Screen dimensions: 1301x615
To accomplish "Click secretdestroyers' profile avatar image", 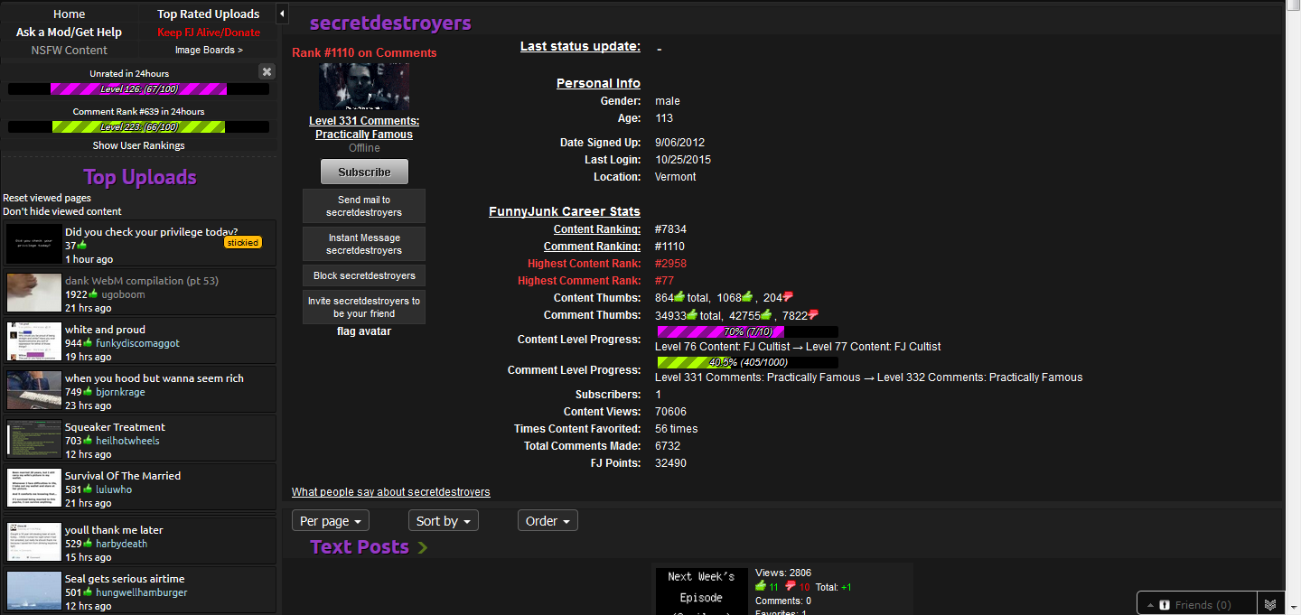I will click(x=364, y=87).
